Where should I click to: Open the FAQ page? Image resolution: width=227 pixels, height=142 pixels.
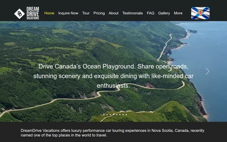click(x=150, y=13)
